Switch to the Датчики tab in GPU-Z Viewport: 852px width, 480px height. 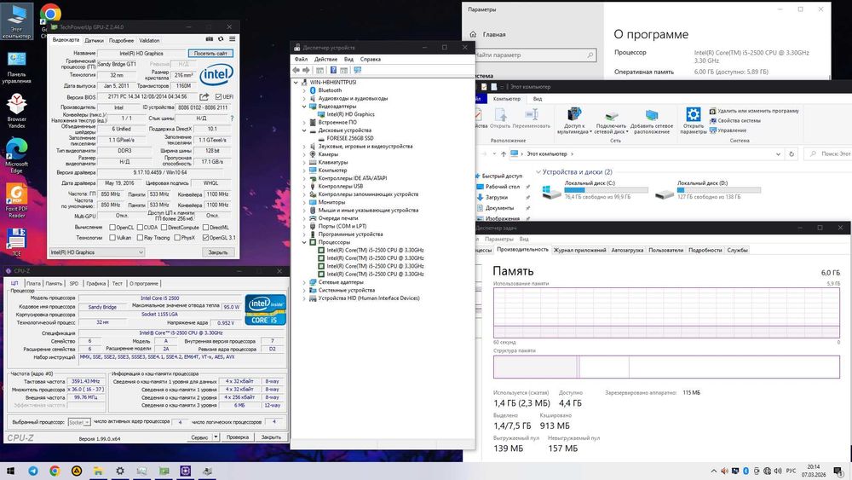pyautogui.click(x=94, y=40)
